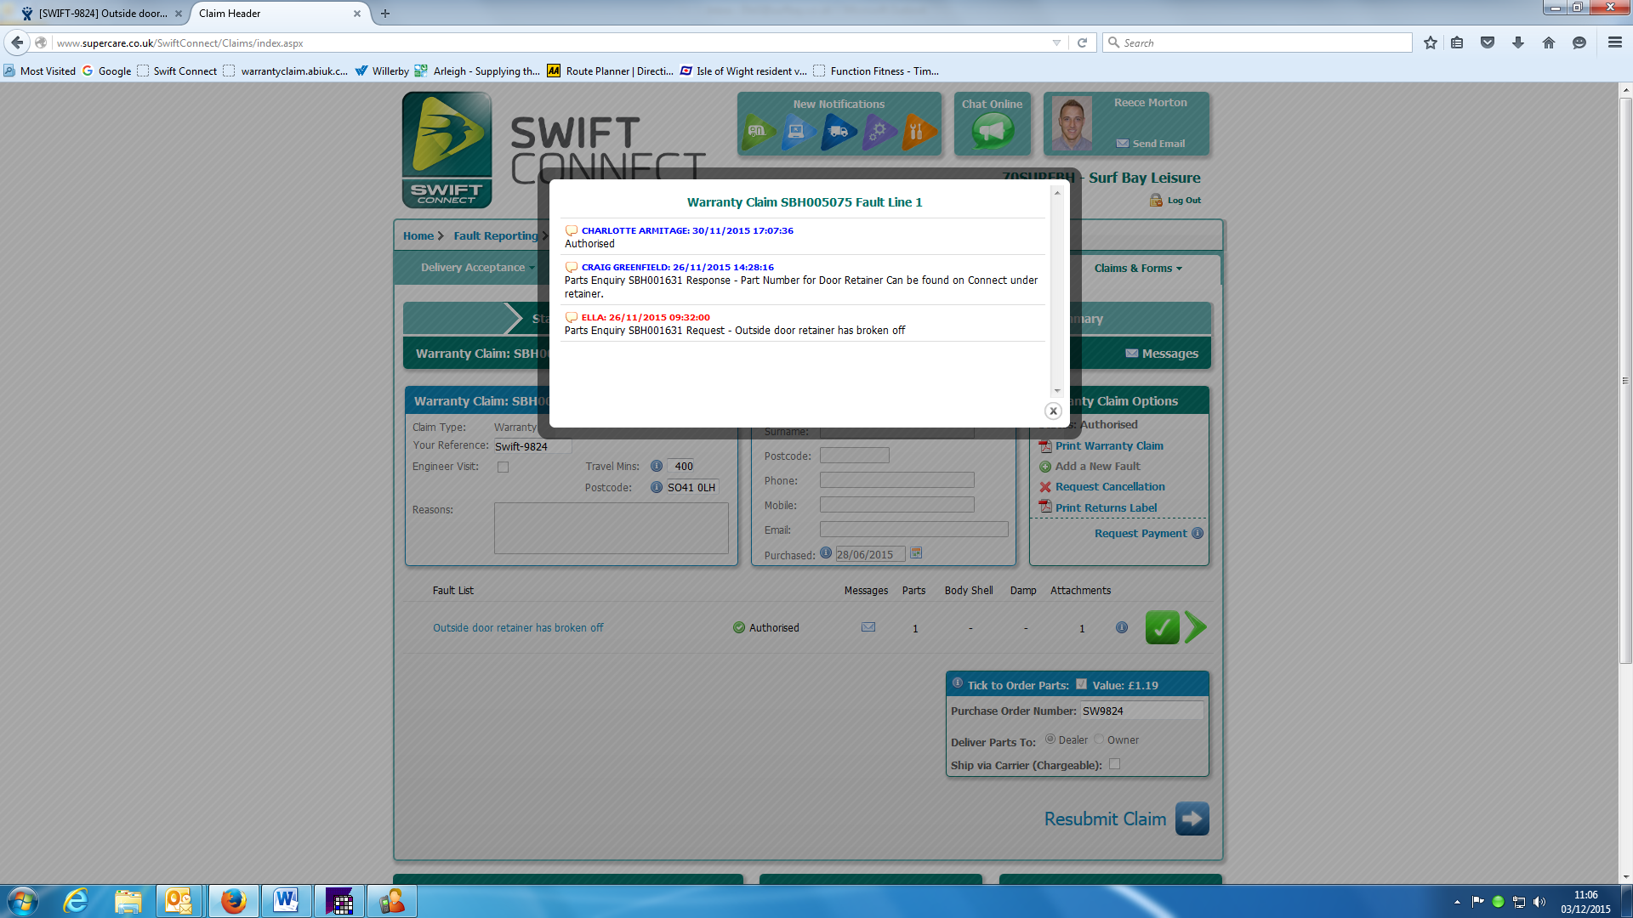Click the Purchase Order Number field
Screen dimensions: 1633x918
[x=1141, y=711]
